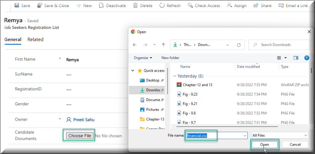Select Desktop in navigation pane

tap(153, 80)
